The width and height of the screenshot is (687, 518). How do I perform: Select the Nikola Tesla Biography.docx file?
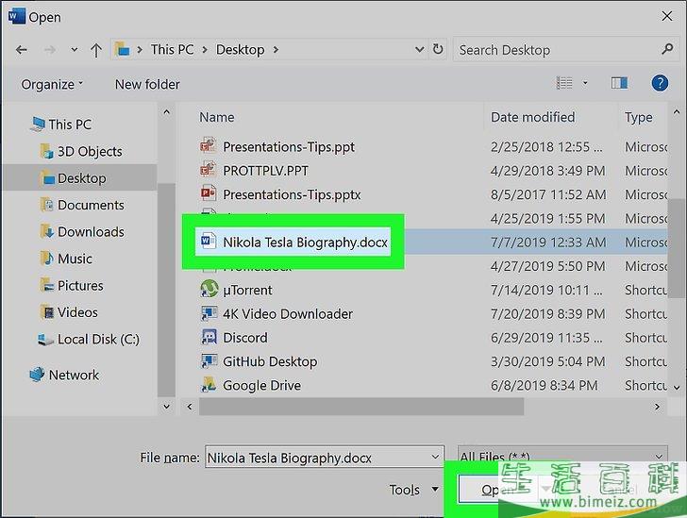304,242
